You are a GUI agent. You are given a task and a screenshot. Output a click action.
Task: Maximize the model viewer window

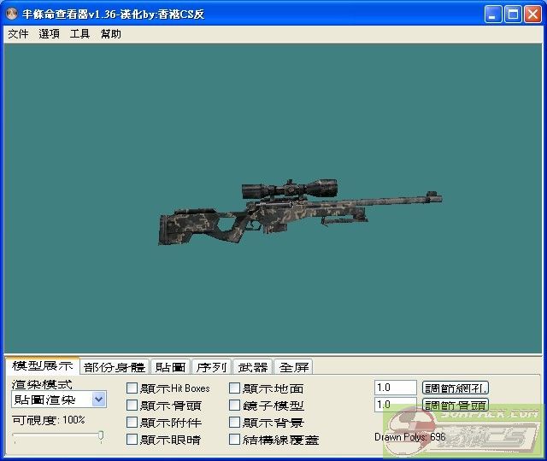[x=513, y=15]
